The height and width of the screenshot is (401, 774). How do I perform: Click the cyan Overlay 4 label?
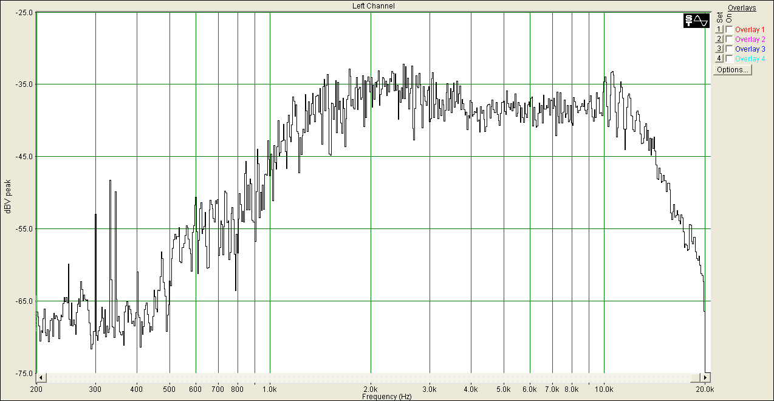point(750,59)
